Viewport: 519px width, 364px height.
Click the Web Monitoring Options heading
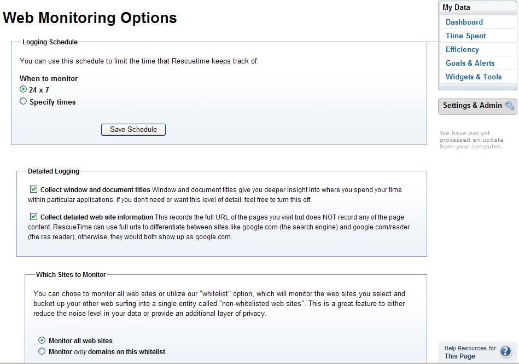click(x=90, y=18)
